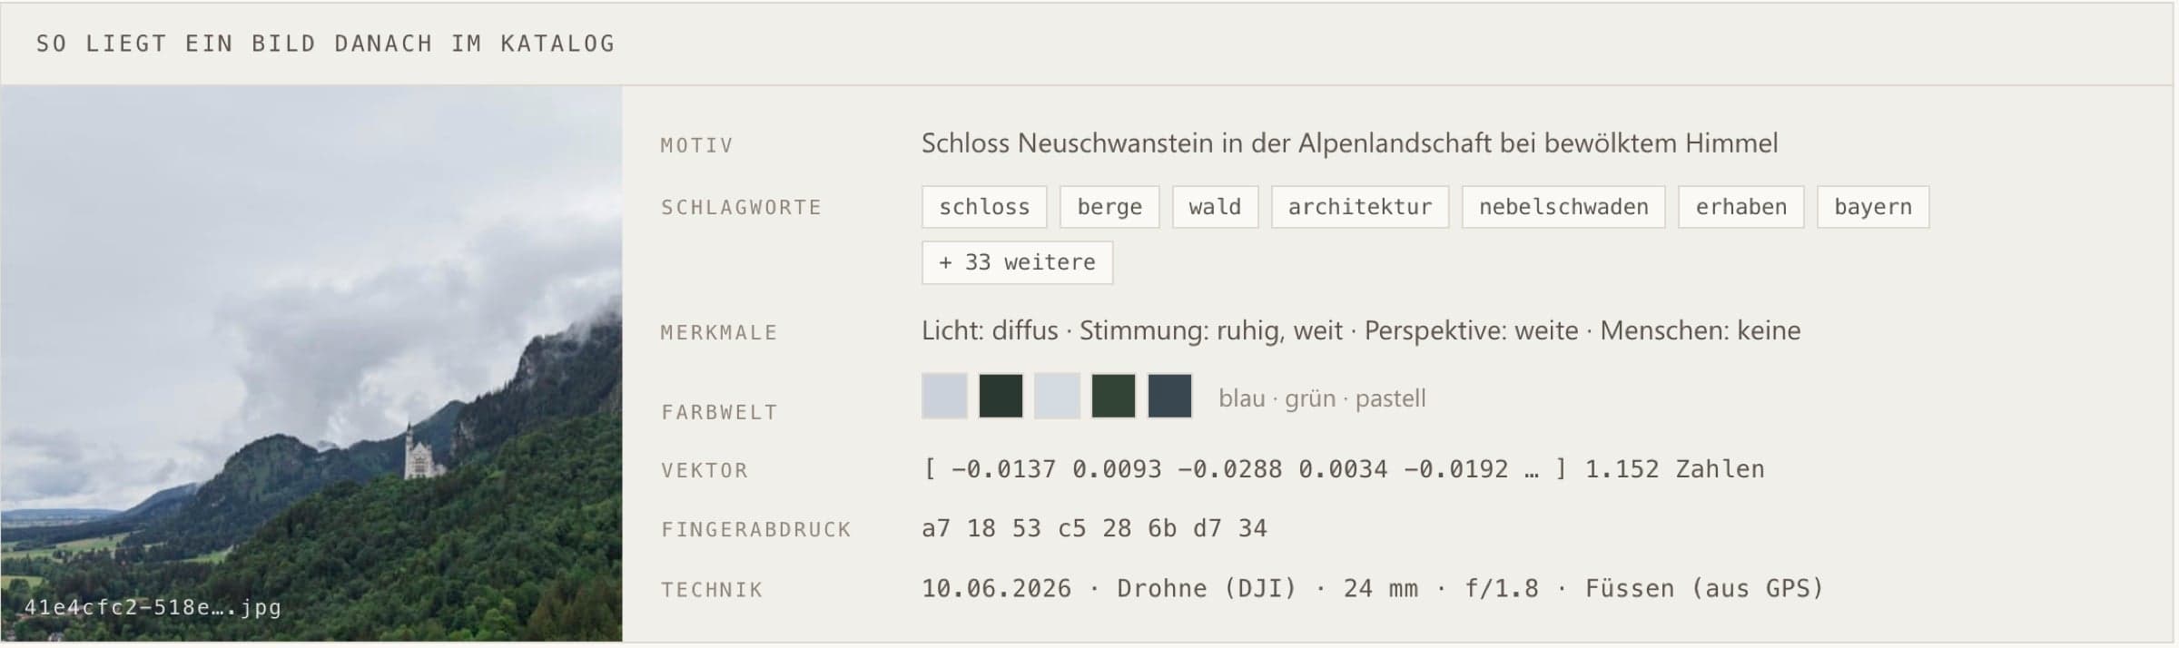Click the 'MOTIV' row label
This screenshot has height=648, width=2179.
click(x=696, y=145)
